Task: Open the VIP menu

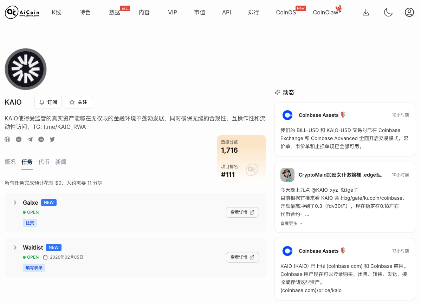Action: [173, 12]
